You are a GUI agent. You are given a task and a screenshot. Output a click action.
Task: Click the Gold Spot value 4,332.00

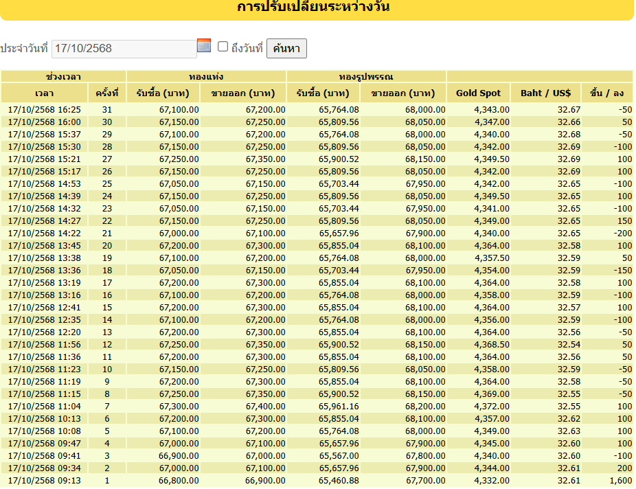pyautogui.click(x=492, y=481)
